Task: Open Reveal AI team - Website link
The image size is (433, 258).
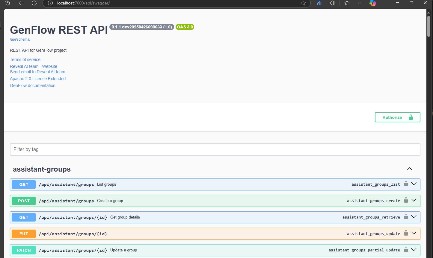Action: (x=34, y=66)
